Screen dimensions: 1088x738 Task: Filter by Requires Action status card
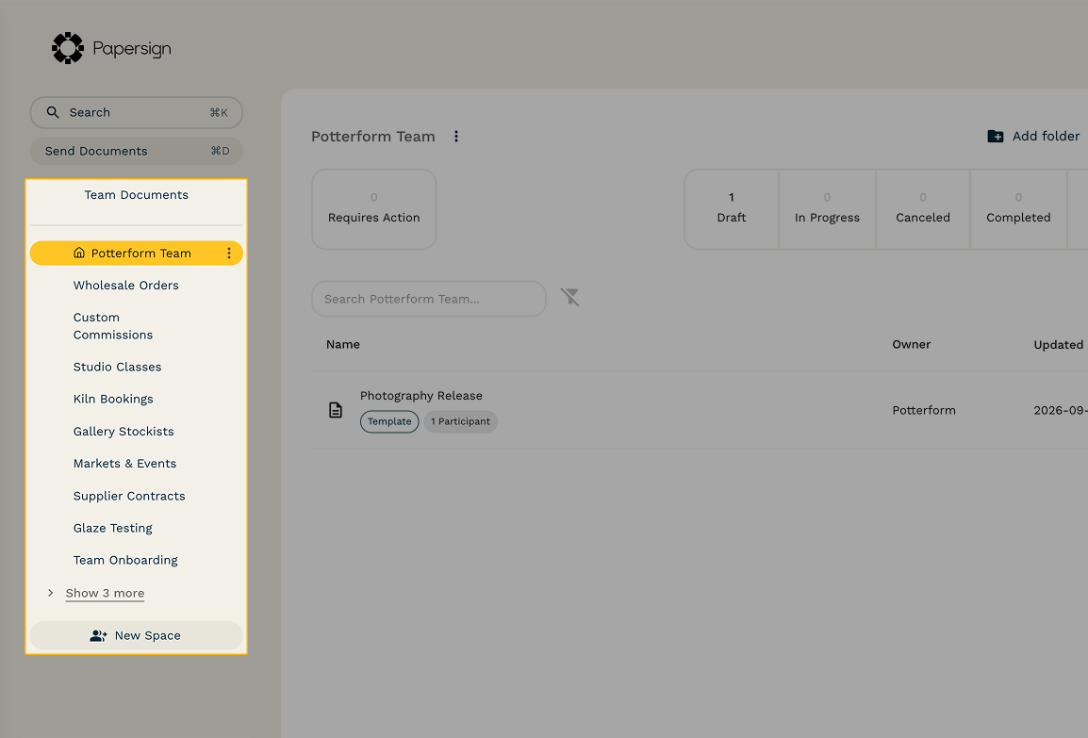pos(374,209)
